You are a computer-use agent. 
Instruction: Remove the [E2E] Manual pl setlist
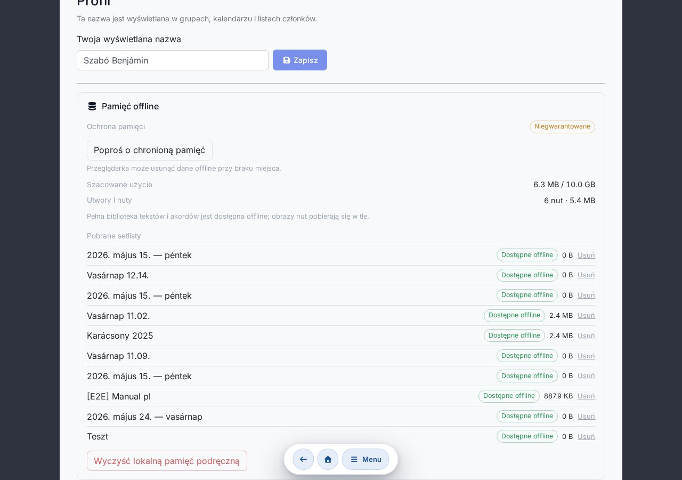[x=586, y=396]
